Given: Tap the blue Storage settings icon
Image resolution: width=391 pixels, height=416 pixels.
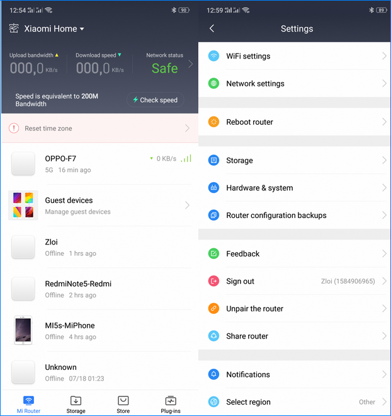Looking at the screenshot, I should tap(213, 160).
